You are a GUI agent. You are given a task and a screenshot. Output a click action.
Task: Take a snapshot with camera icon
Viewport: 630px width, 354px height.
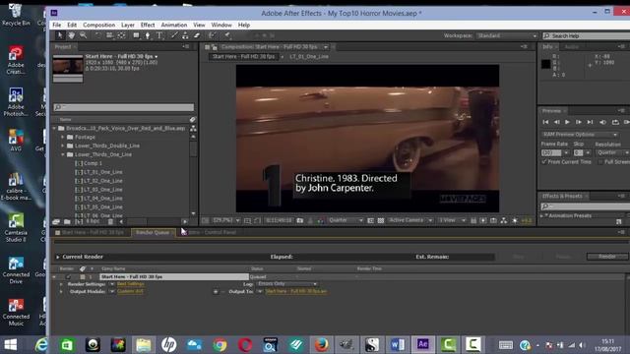[x=299, y=220]
